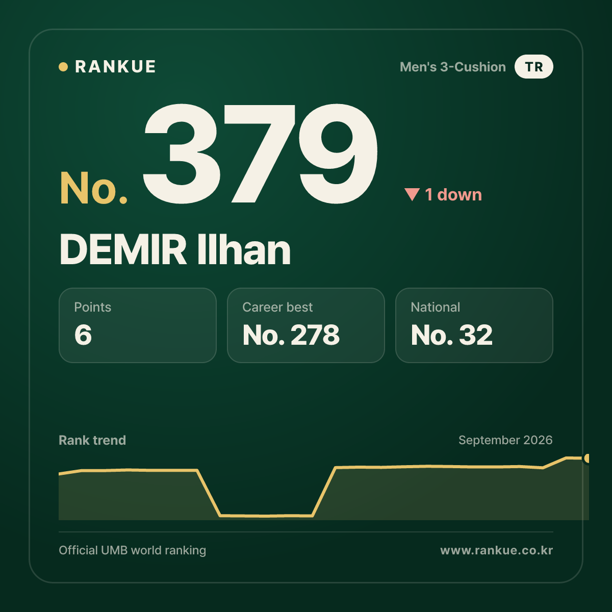Click the large 379 rank number
612x612 pixels.
261,154
